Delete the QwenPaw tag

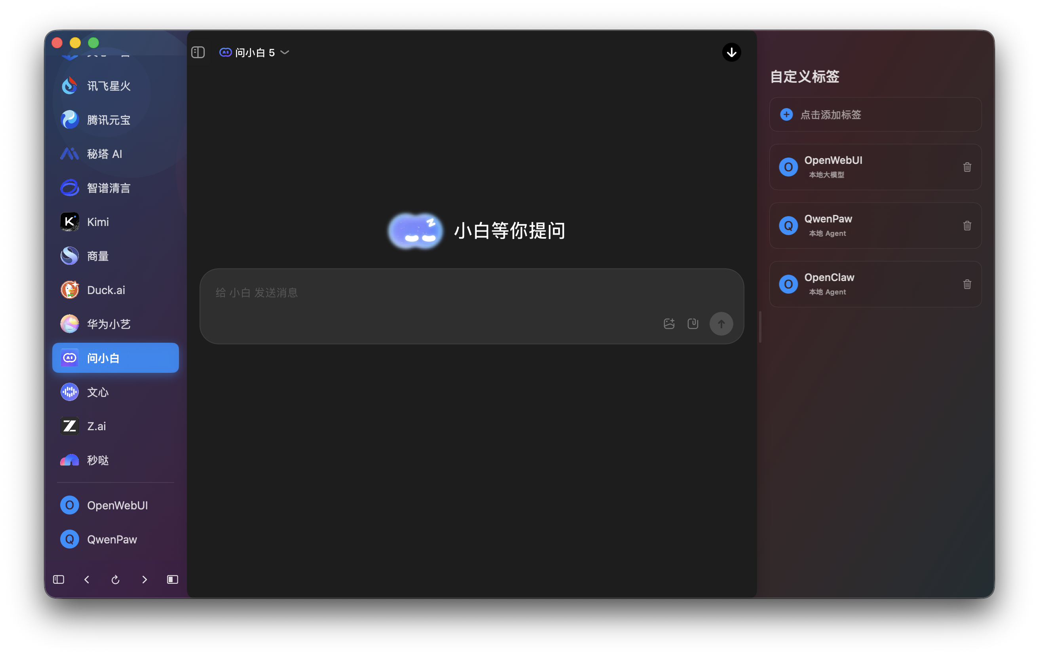point(967,226)
